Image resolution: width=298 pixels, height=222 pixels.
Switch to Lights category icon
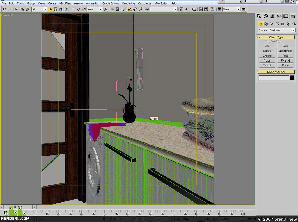click(x=272, y=24)
